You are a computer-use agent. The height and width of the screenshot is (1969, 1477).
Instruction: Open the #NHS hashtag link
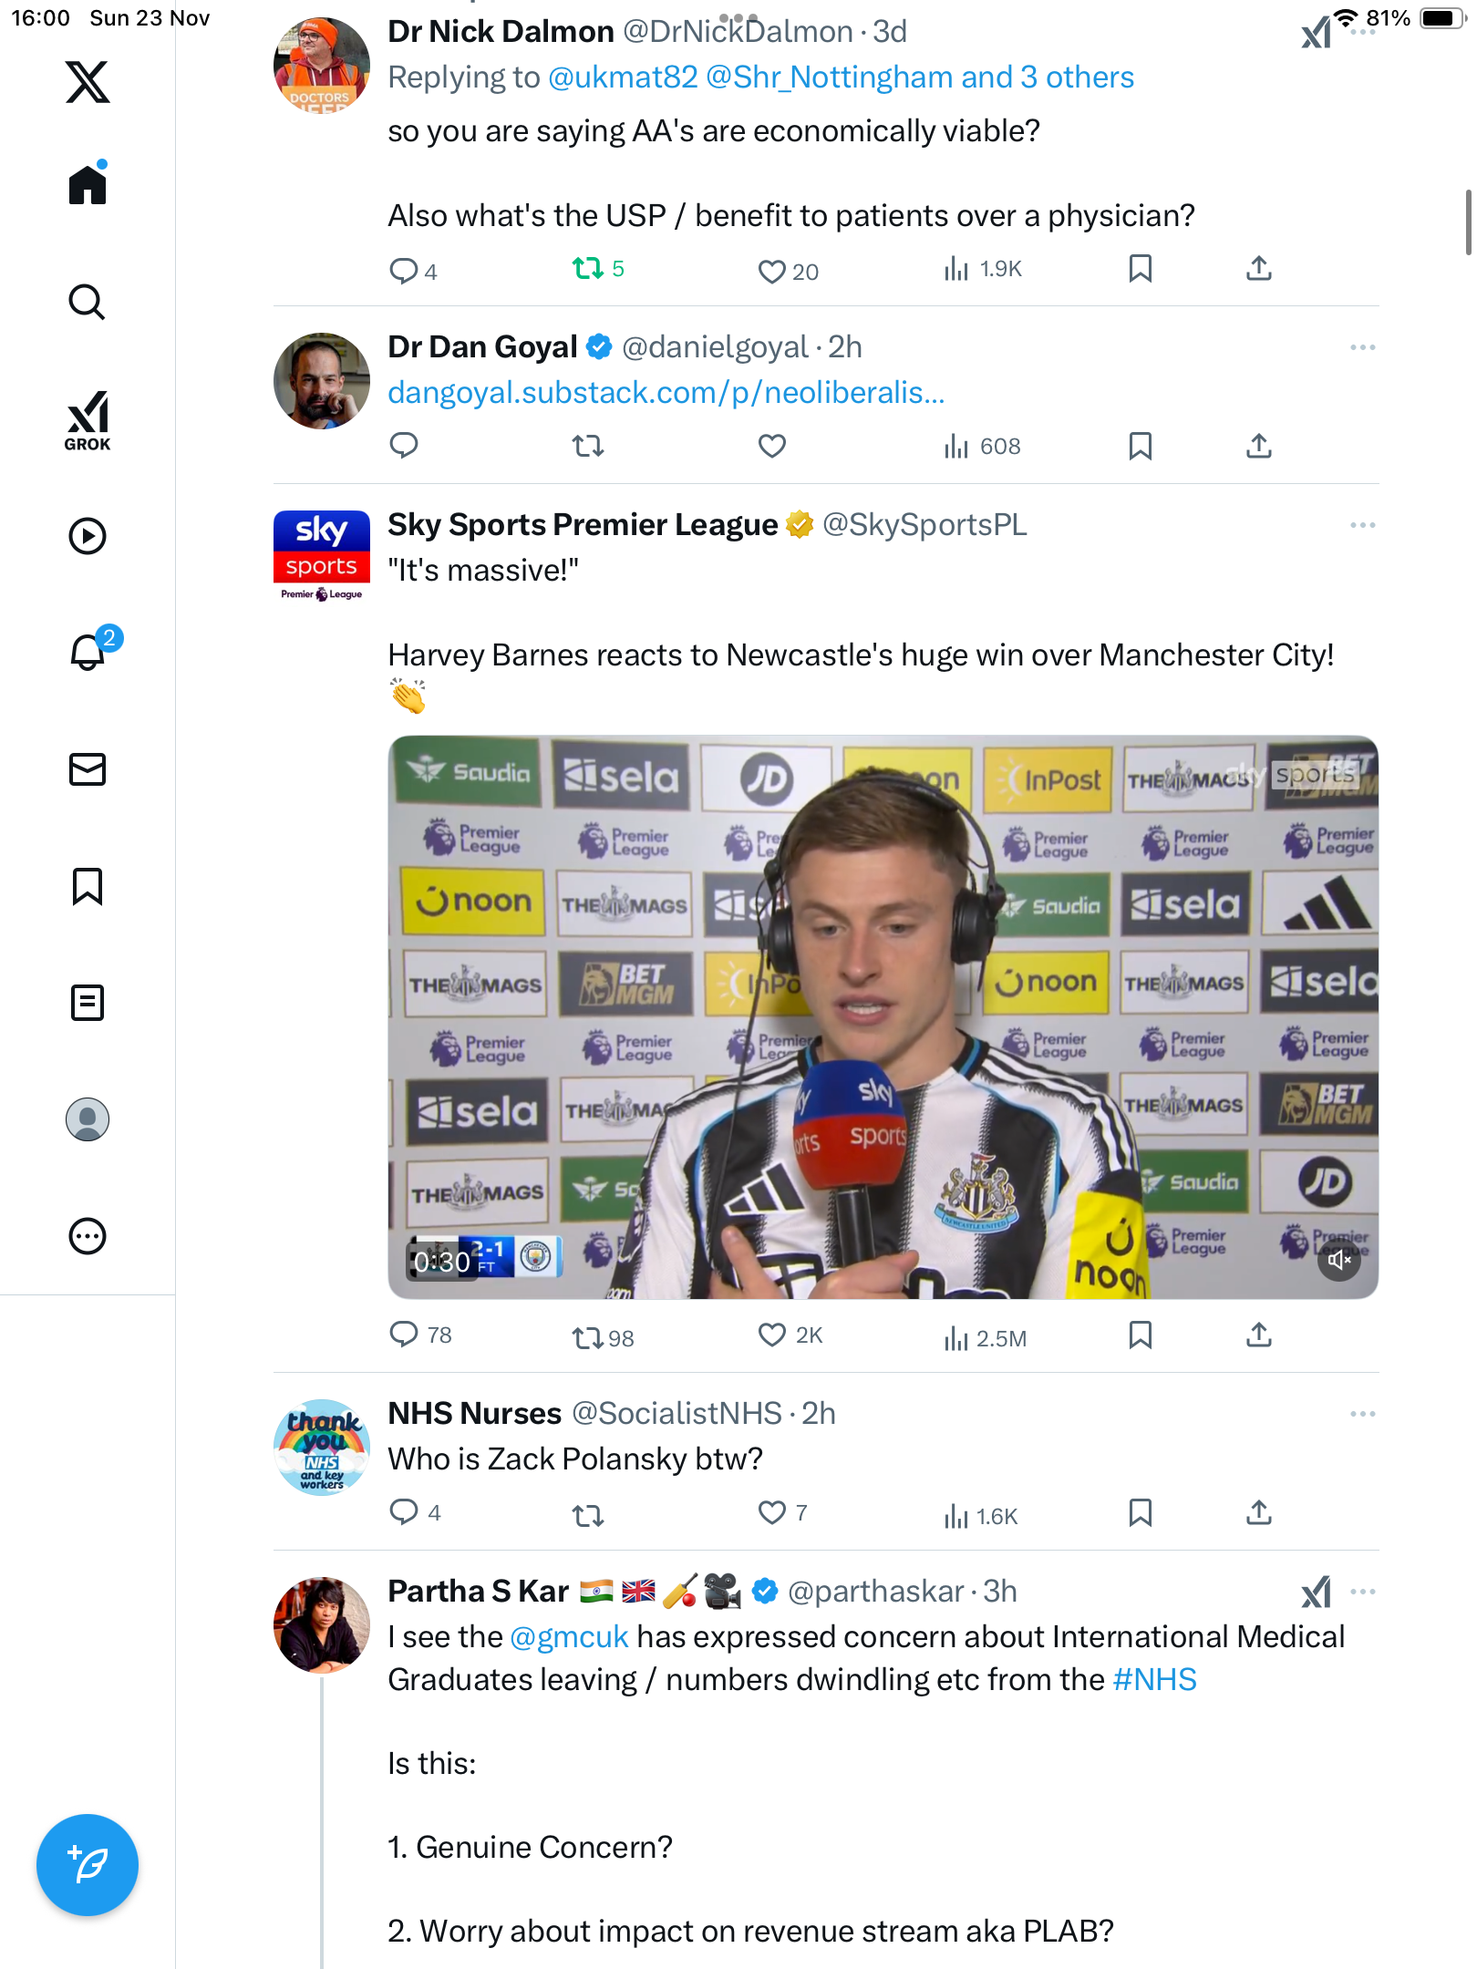[1154, 1679]
